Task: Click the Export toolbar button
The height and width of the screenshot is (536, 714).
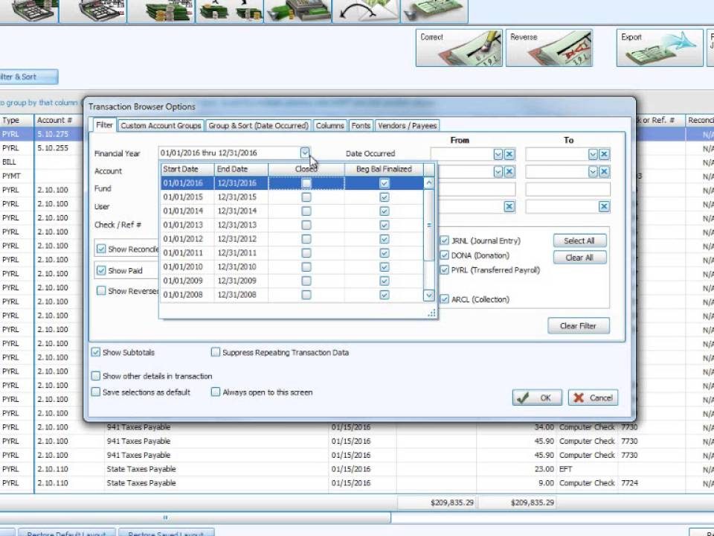Action: tap(660, 48)
